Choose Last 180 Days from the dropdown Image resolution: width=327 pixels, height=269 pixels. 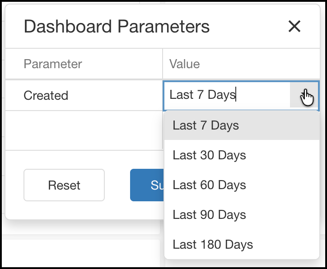click(x=242, y=245)
